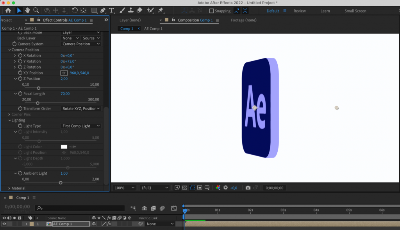
Task: Toggle transparency grid in the Composition panel
Action: pos(184,188)
